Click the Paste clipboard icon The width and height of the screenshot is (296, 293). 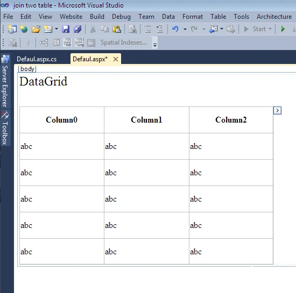pyautogui.click(x=116, y=29)
